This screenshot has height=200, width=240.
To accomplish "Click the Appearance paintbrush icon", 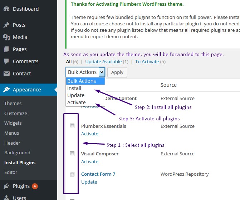I will [x=6, y=90].
